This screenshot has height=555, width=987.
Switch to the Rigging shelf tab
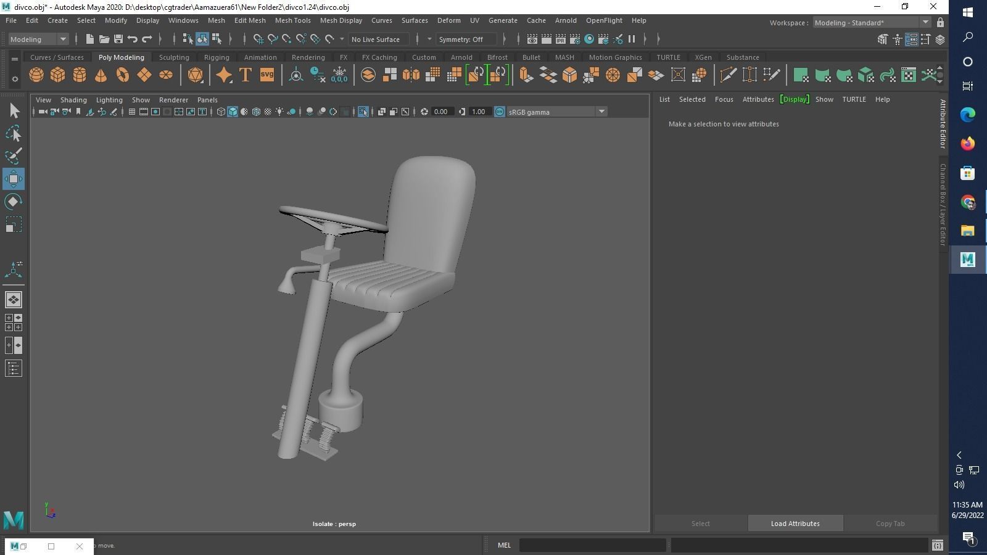point(217,57)
